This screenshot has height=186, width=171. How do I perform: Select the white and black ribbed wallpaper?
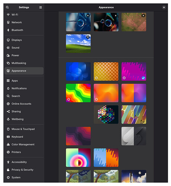click(x=134, y=136)
